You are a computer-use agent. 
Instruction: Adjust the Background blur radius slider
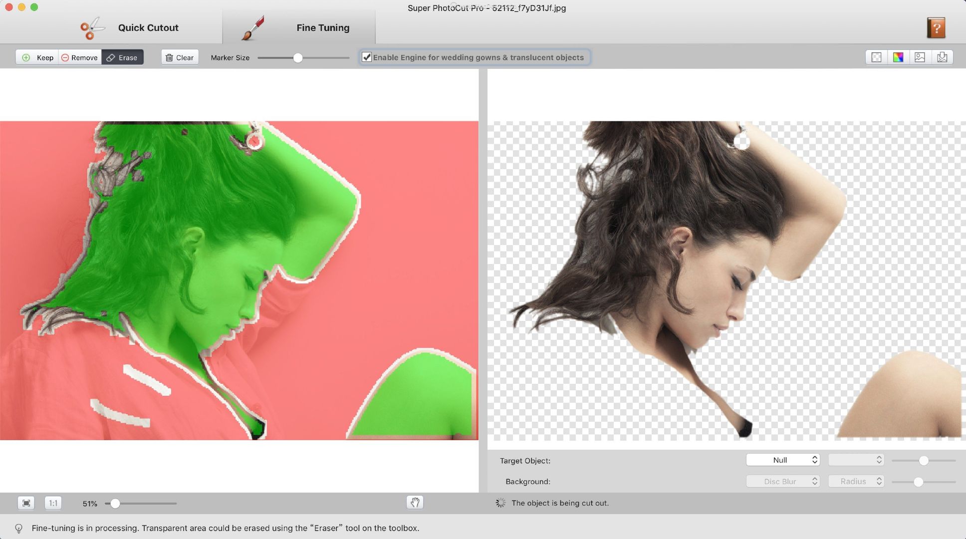pyautogui.click(x=918, y=481)
